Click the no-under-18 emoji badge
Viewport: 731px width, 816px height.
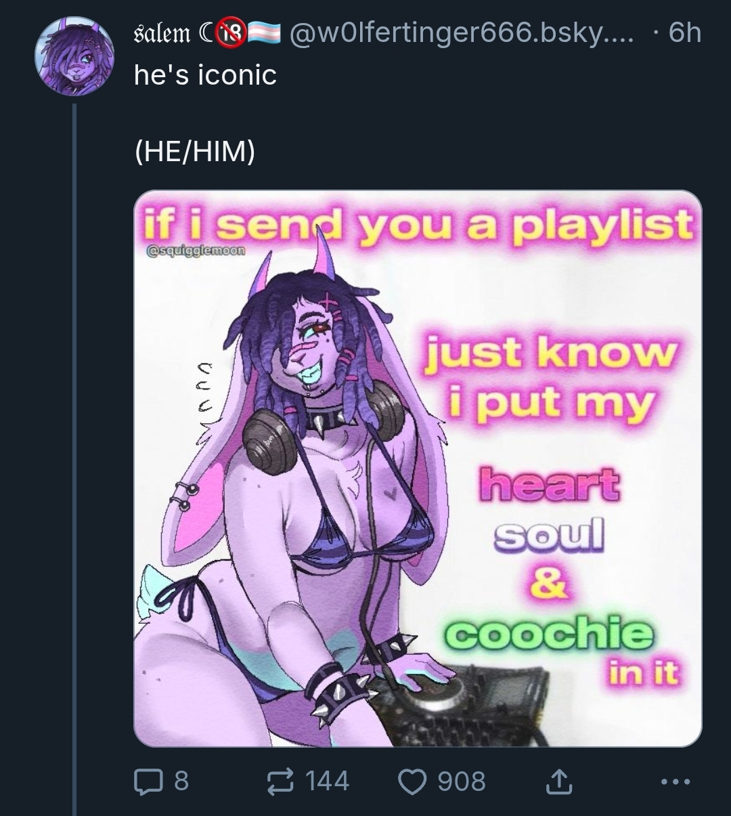click(233, 33)
